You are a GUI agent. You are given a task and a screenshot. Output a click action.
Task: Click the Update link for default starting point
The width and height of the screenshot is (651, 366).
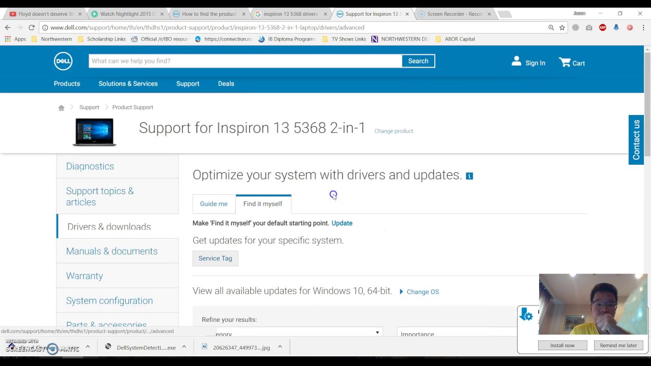342,223
